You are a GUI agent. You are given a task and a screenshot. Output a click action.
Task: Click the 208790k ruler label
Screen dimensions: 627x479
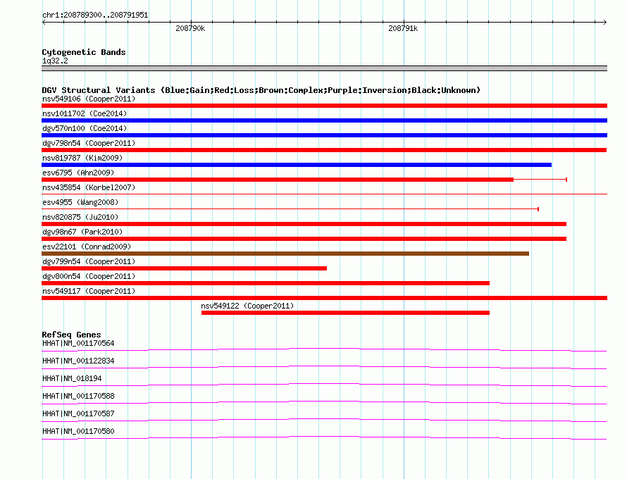tap(190, 28)
